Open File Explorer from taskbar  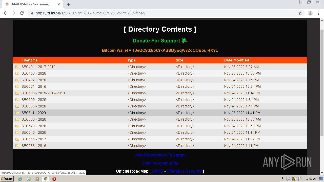29,179
